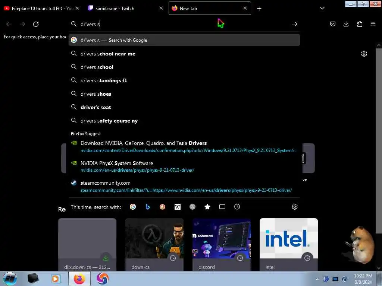Image resolution: width=382 pixels, height=286 pixels.
Task: Open Download NVIDIA GeForce Drivers suggestion
Action: click(x=184, y=146)
